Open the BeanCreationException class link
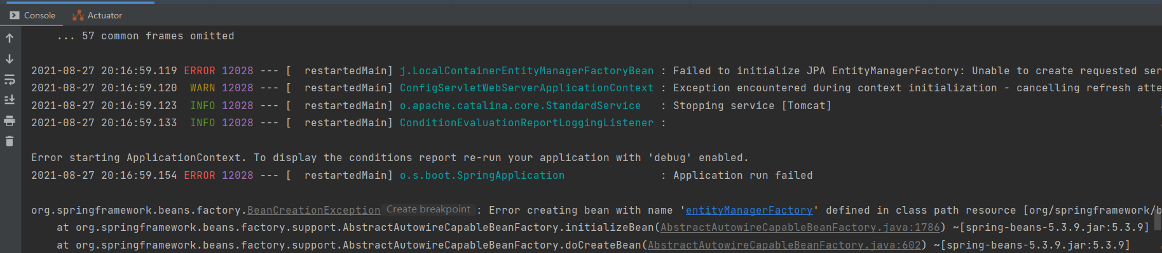 [x=313, y=210]
